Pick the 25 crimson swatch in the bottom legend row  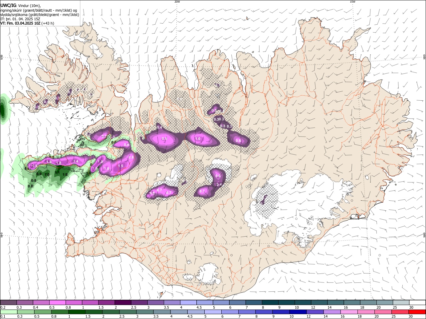pyautogui.click(x=399, y=312)
